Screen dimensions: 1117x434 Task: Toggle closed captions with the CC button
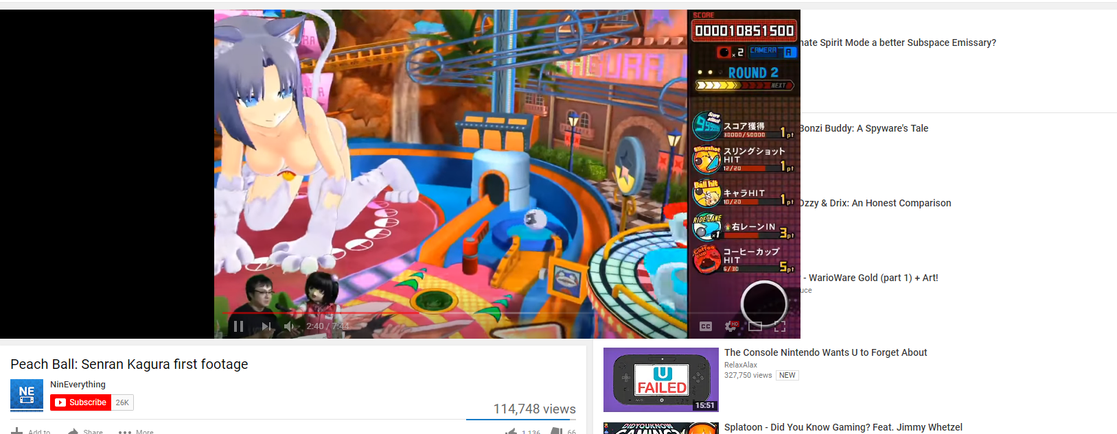706,326
